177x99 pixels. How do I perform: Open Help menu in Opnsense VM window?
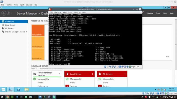[x=84, y=12]
